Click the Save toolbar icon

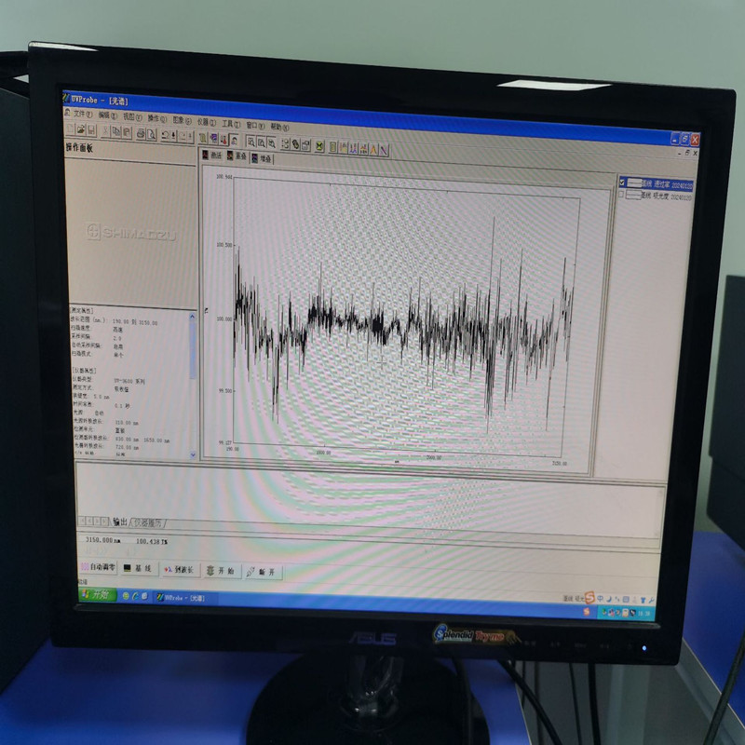click(91, 130)
